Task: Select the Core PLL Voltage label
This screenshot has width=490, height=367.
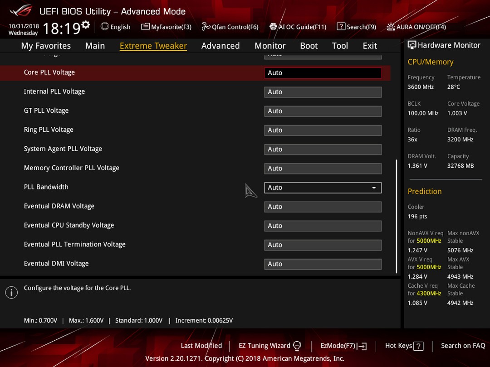Action: [49, 72]
